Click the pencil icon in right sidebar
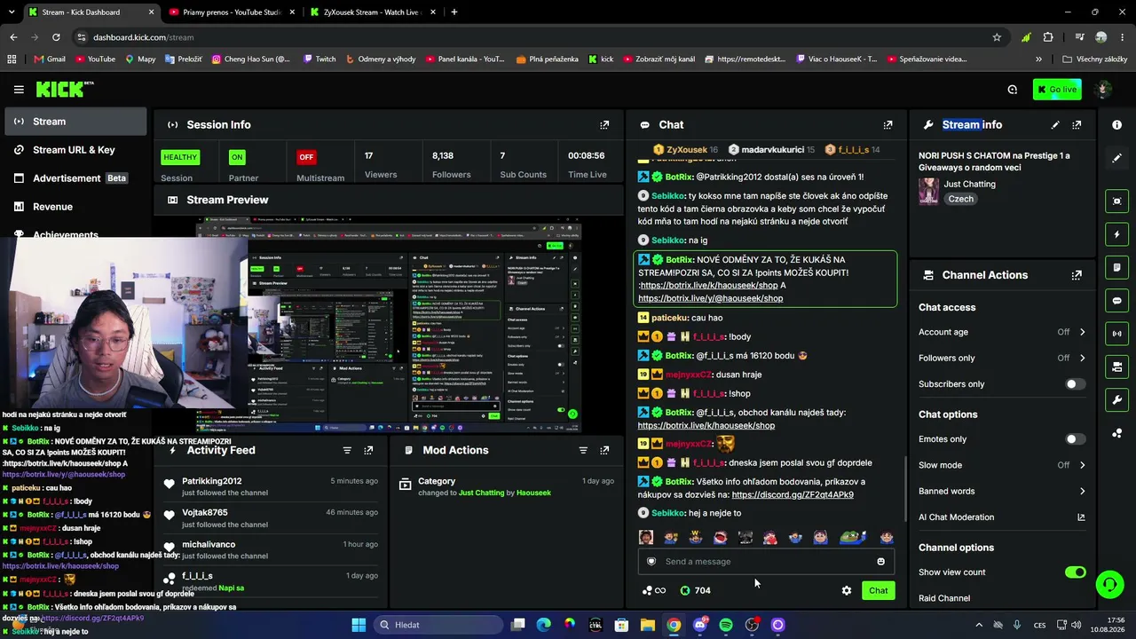Screen dimensions: 1136x639 [x=1116, y=158]
